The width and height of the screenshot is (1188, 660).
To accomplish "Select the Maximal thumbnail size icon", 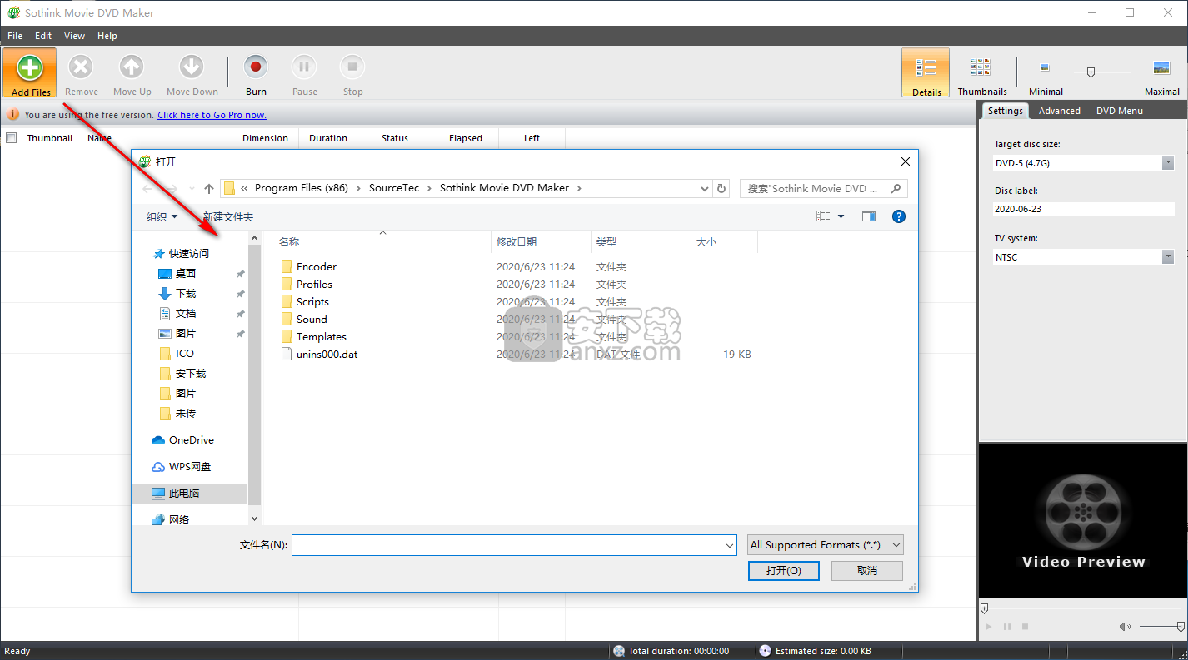I will coord(1161,67).
